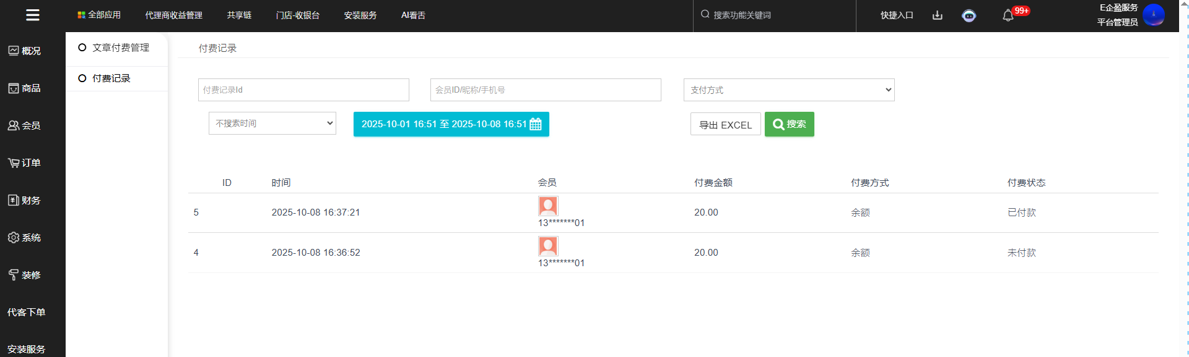Open 商品 products in the sidebar
The image size is (1189, 357).
25,88
